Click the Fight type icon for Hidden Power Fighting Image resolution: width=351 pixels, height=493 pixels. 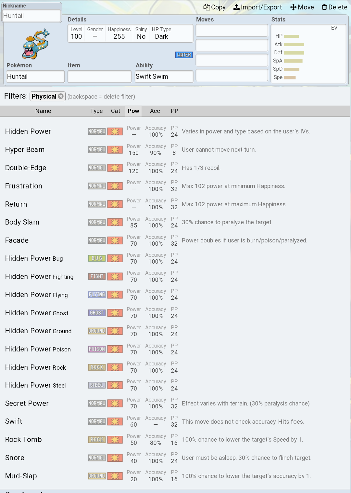pos(97,277)
